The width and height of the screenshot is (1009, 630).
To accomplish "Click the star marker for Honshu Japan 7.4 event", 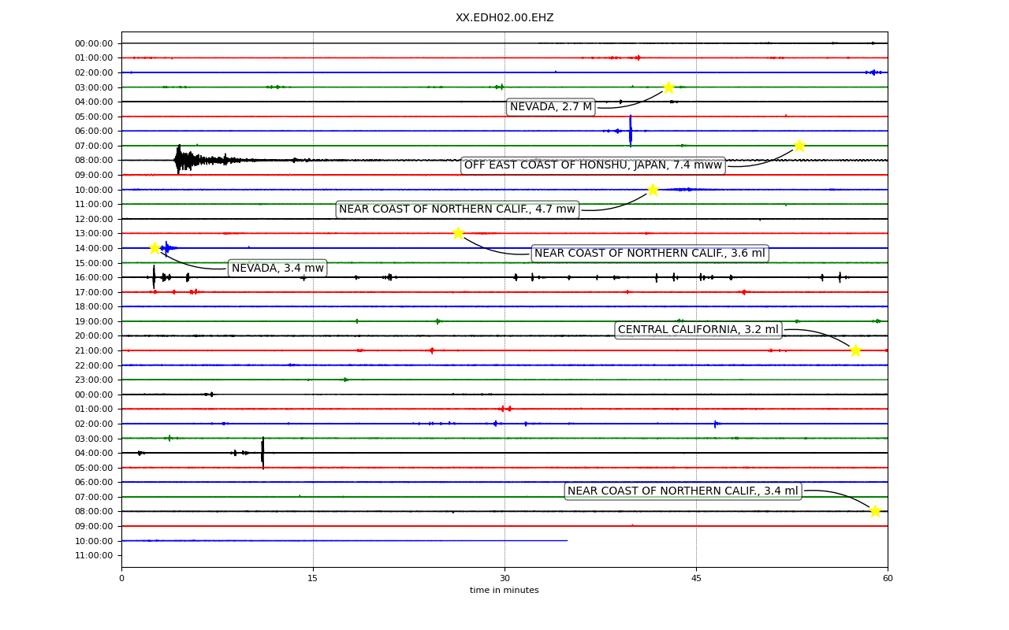I will tap(799, 146).
